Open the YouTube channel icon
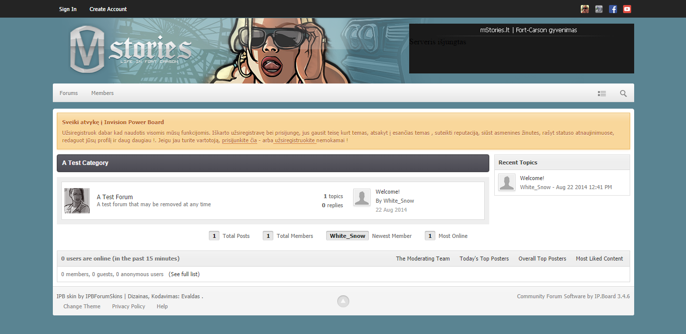 (627, 9)
